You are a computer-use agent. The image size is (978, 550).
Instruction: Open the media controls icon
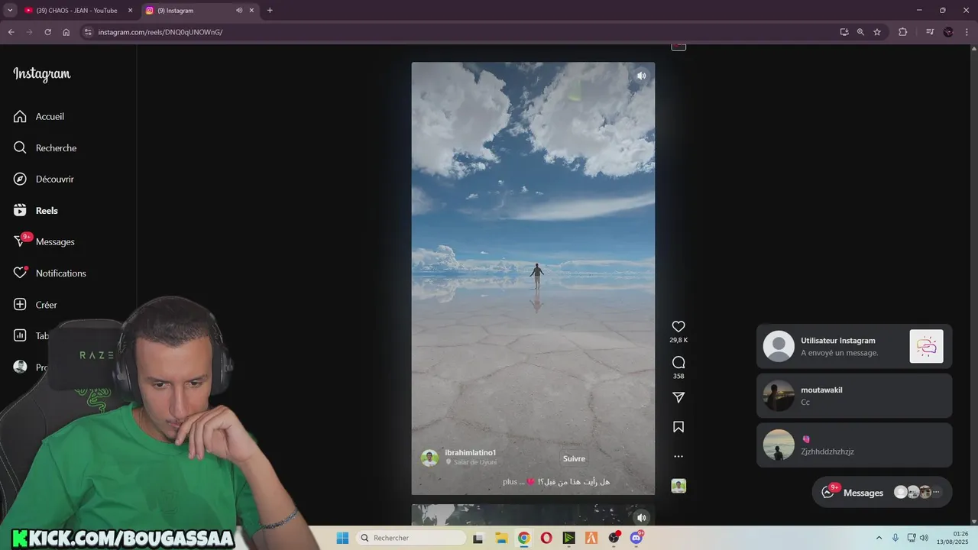tap(930, 32)
